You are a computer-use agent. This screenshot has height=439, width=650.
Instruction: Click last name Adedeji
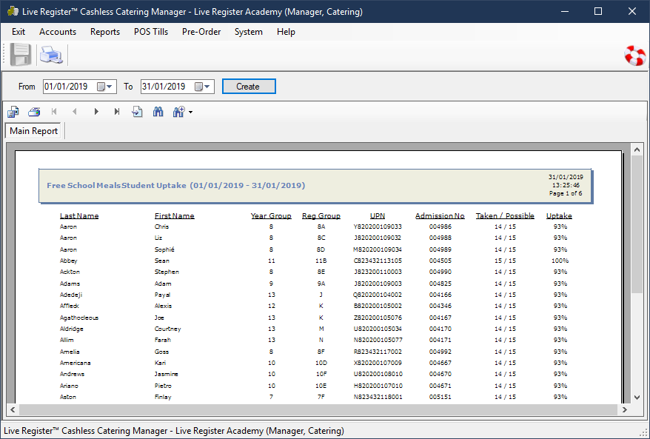pyautogui.click(x=71, y=295)
